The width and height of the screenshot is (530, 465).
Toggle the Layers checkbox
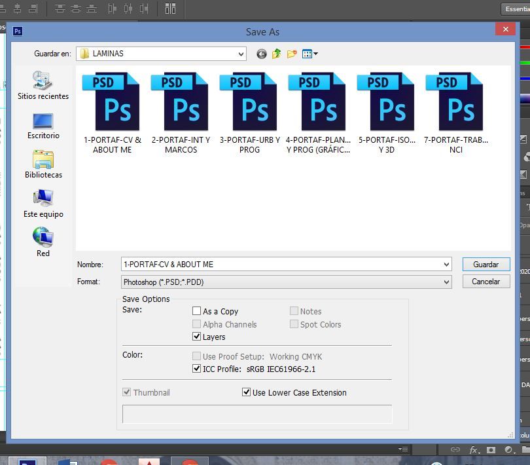196,337
